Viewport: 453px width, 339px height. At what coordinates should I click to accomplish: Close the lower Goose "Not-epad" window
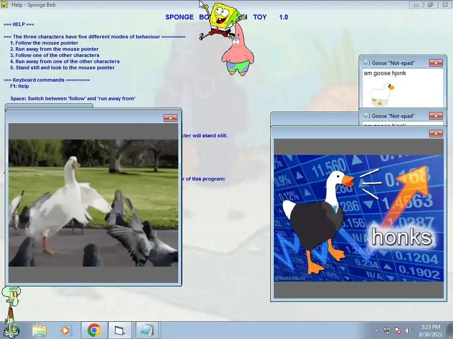tap(436, 116)
